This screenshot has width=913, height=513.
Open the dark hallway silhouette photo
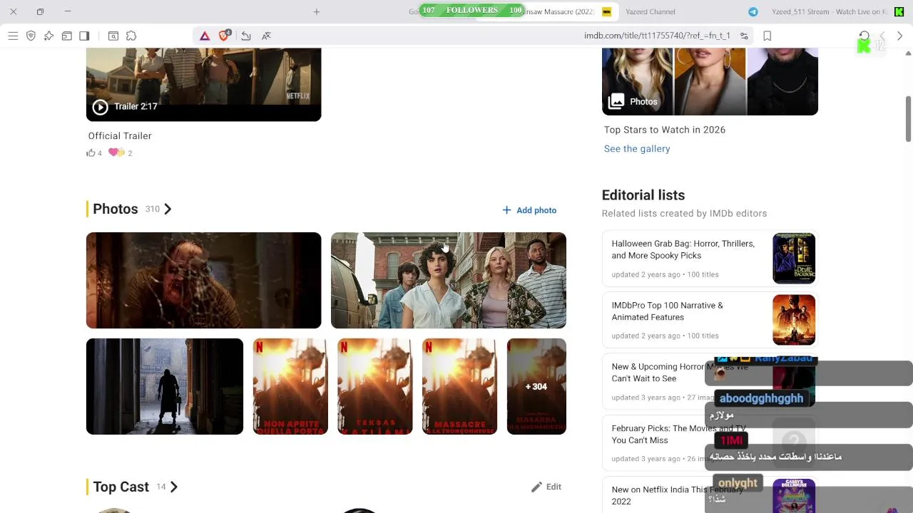[165, 386]
